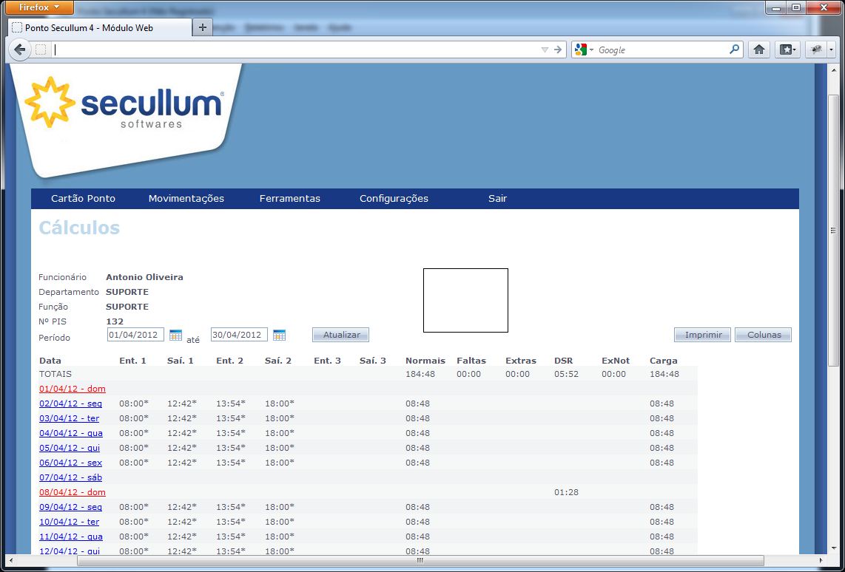Click the Atualizar button

[x=340, y=335]
